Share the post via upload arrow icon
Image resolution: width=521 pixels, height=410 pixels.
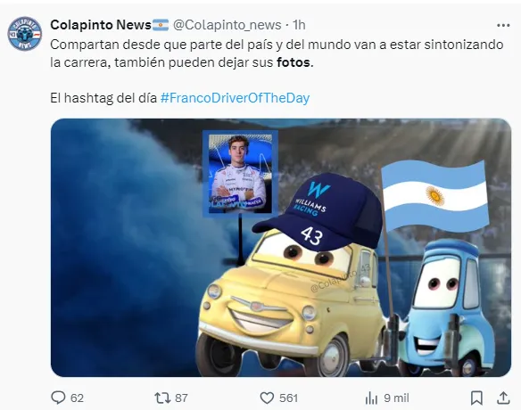503,398
